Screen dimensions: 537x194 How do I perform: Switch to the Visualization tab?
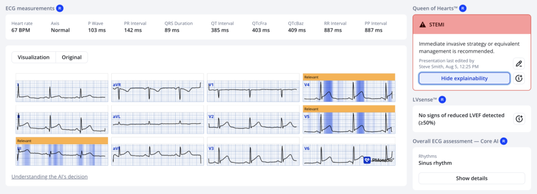(34, 58)
